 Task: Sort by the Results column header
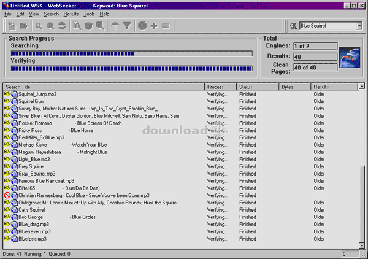[334, 87]
